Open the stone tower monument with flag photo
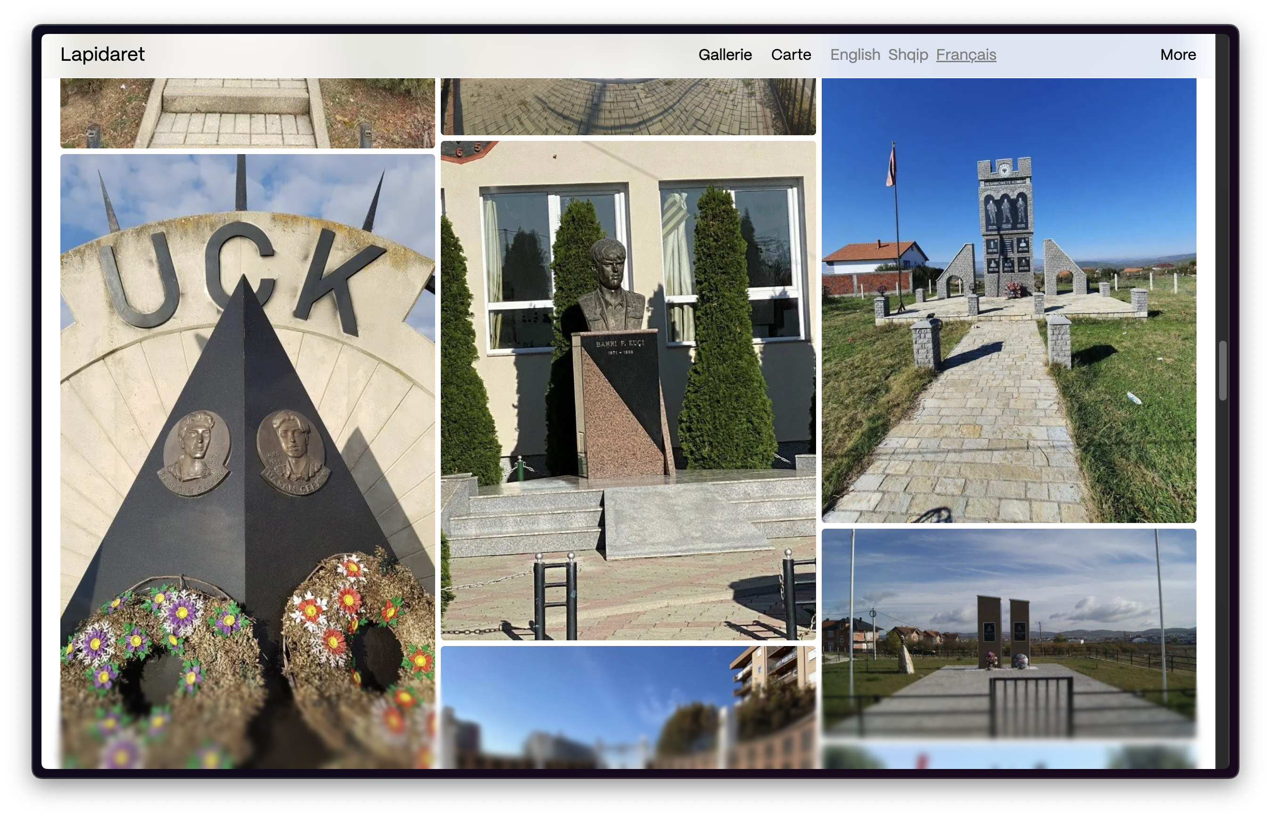 [1008, 300]
